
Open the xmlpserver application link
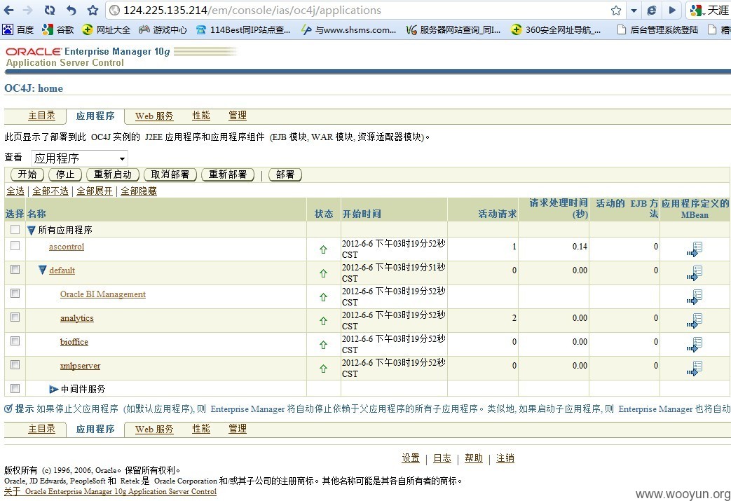tap(80, 366)
